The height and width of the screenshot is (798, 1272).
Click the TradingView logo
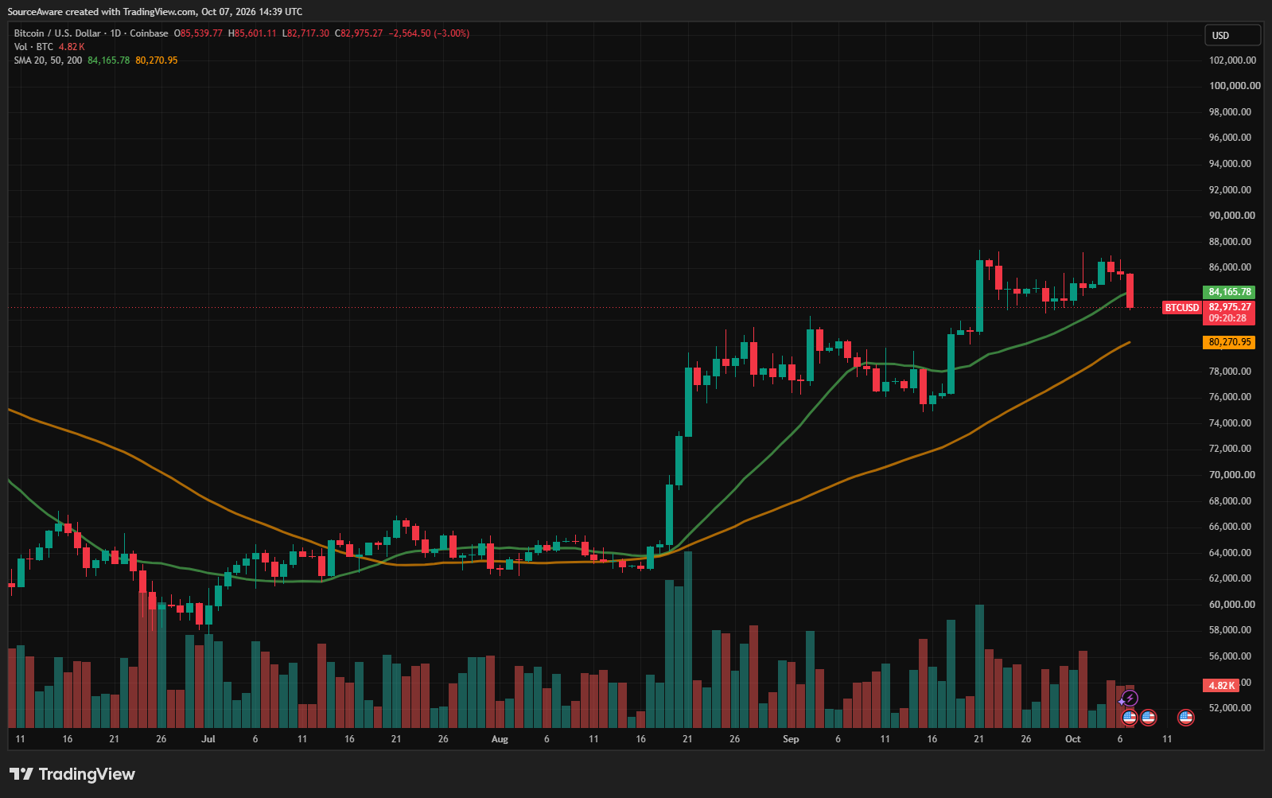[72, 774]
